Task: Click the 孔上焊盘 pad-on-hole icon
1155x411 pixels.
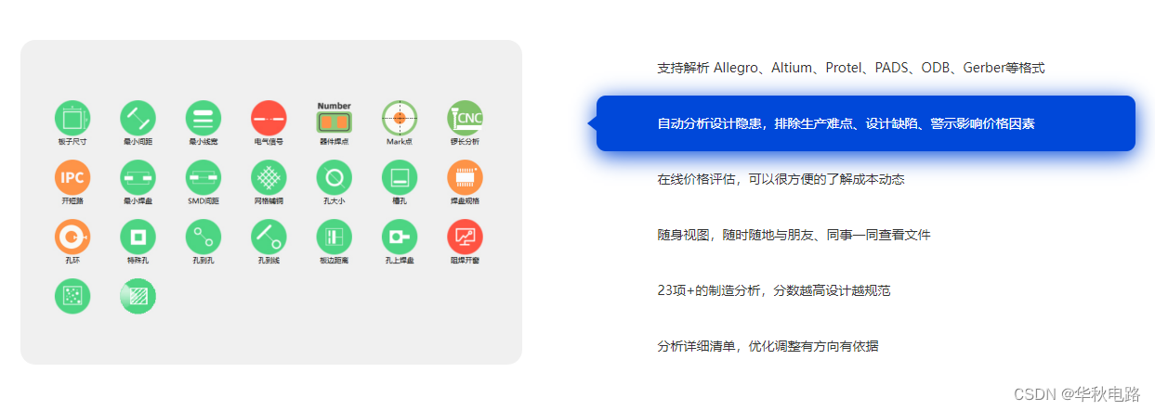Action: pyautogui.click(x=400, y=238)
